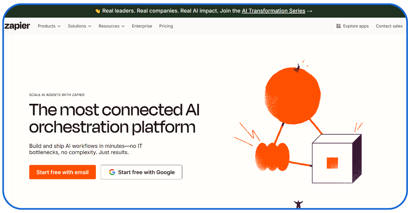Click the Explore apps grid icon
Viewport: 408px width, 213px height.
coord(338,26)
